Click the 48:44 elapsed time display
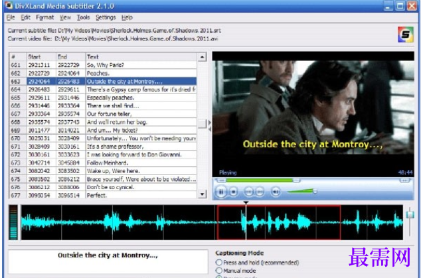This screenshot has height=278, width=423. pos(405,173)
